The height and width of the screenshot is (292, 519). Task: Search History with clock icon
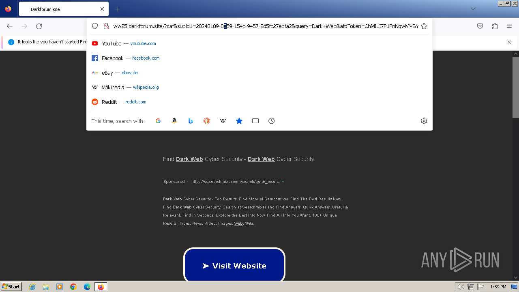(272, 121)
